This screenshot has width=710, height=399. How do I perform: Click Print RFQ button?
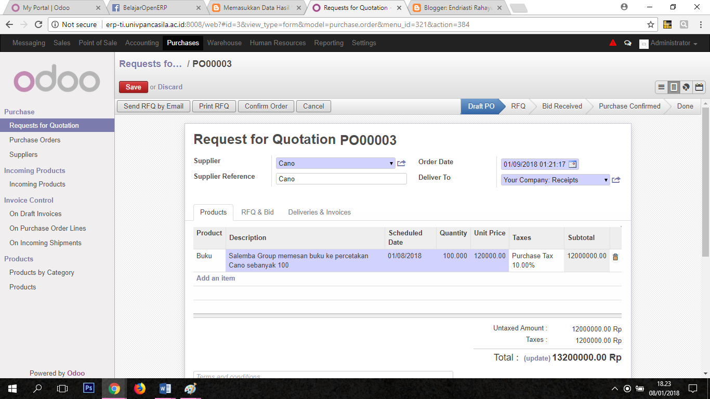click(214, 107)
